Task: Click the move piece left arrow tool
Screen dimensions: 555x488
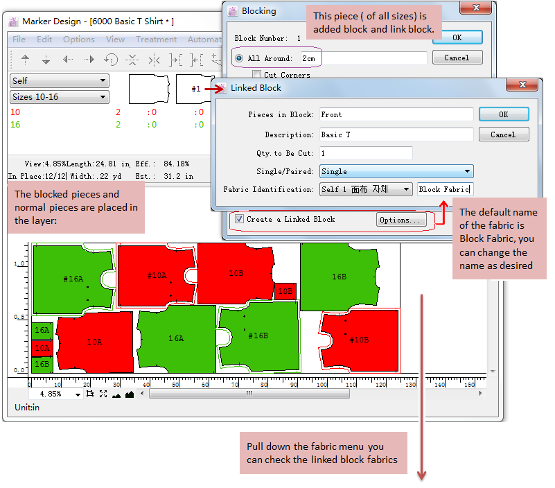Action: [x=68, y=60]
